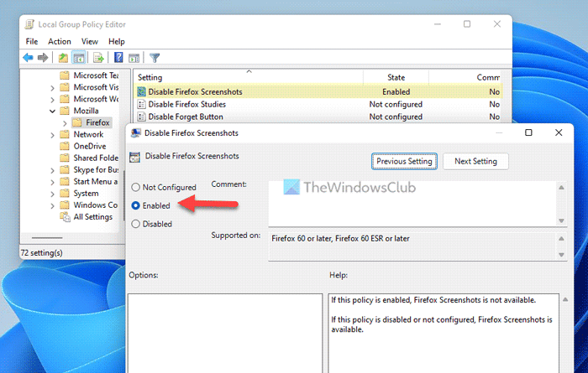Viewport: 588px width, 373px height.
Task: Open the Action menu
Action: [60, 41]
